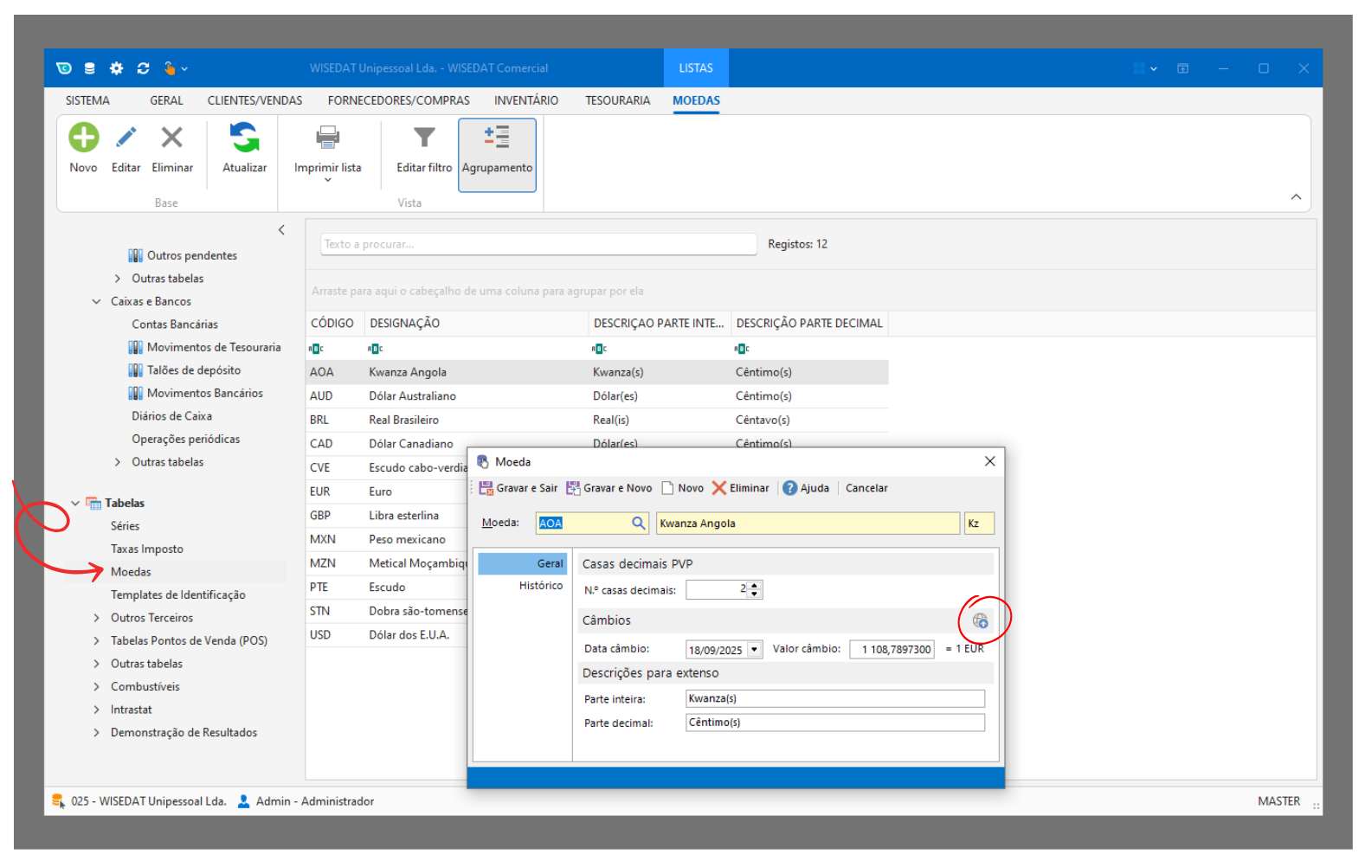Open the Data câmbio date dropdown

click(x=755, y=650)
